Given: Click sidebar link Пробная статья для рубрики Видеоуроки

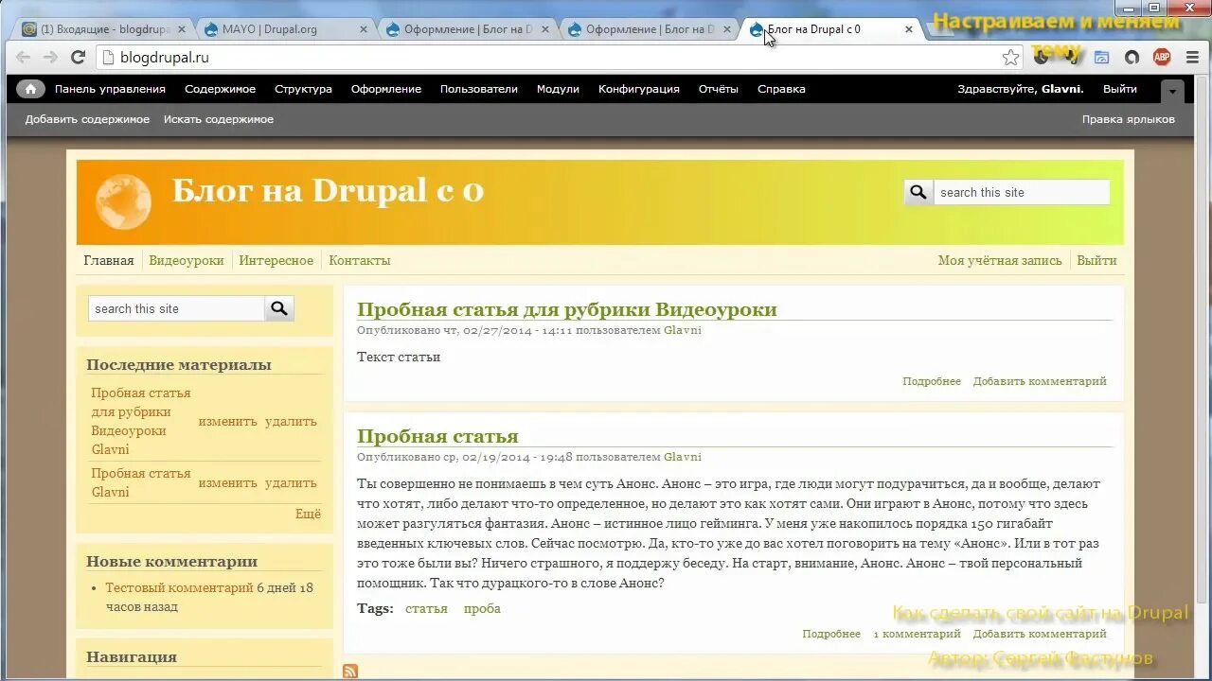Looking at the screenshot, I should click(140, 411).
